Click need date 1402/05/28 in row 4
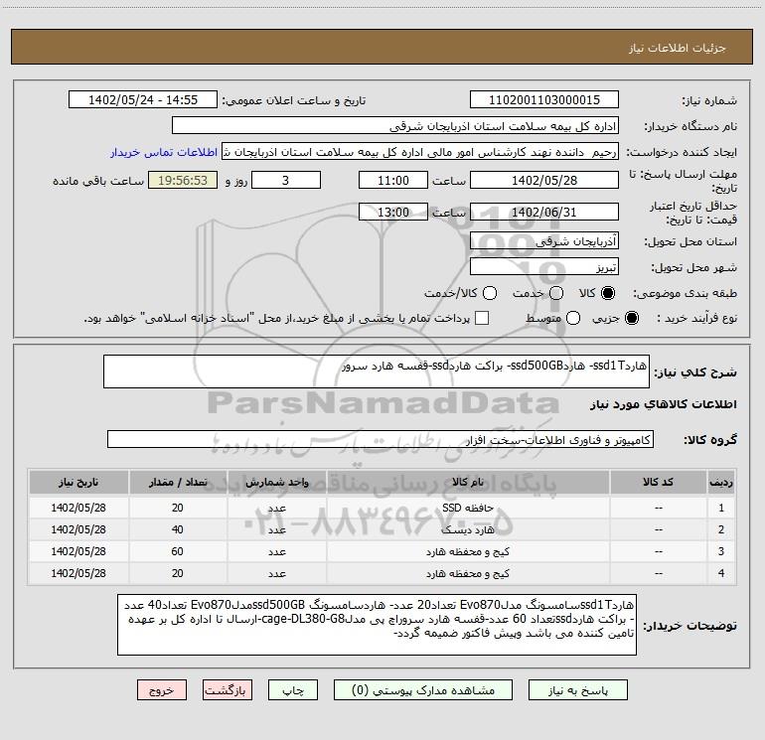765x740 pixels. pos(78,574)
